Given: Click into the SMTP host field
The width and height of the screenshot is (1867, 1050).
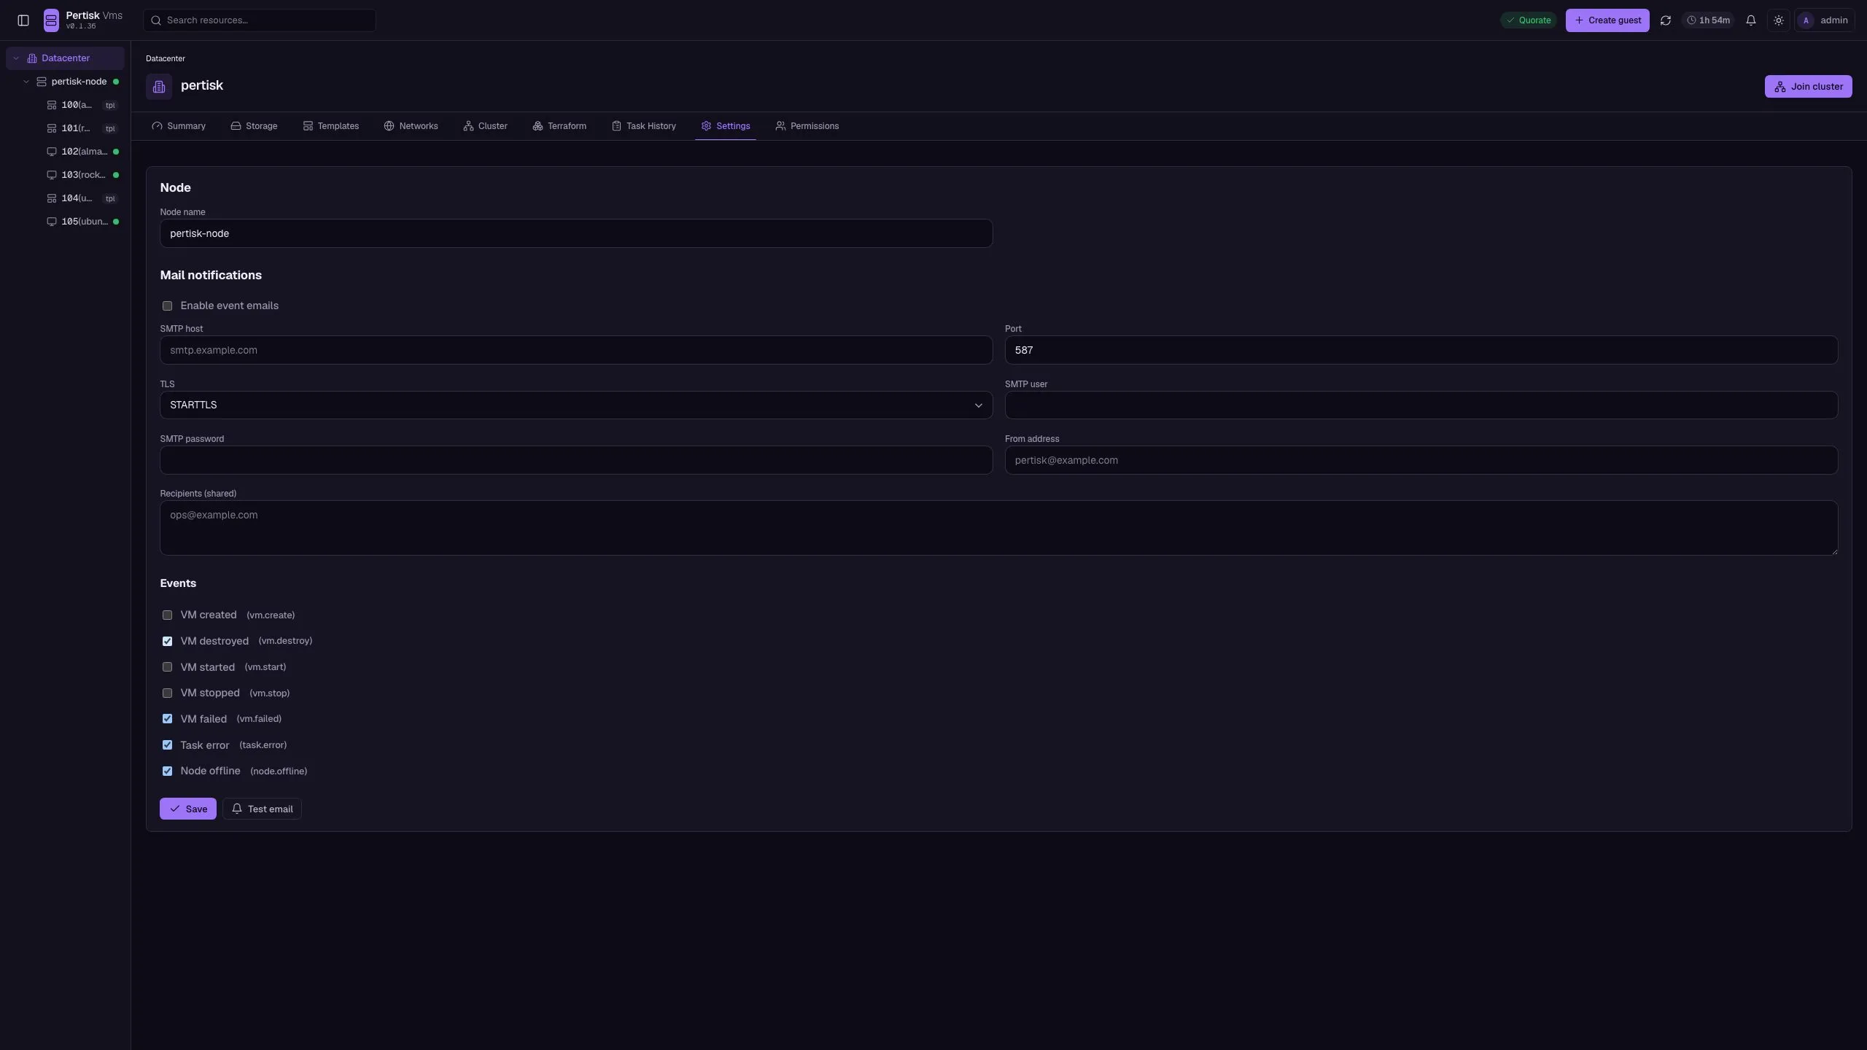Looking at the screenshot, I should tap(576, 350).
